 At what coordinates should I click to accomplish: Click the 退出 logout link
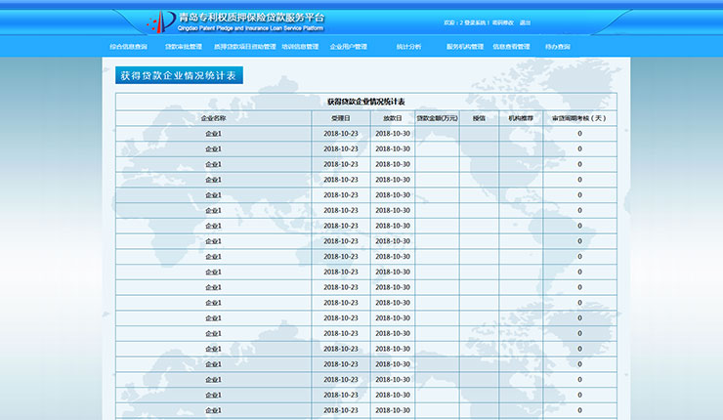[x=526, y=22]
